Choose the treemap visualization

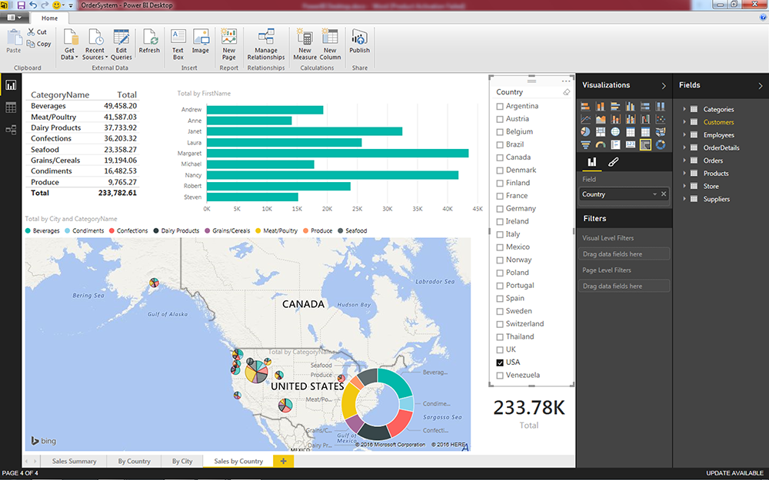tap(601, 132)
